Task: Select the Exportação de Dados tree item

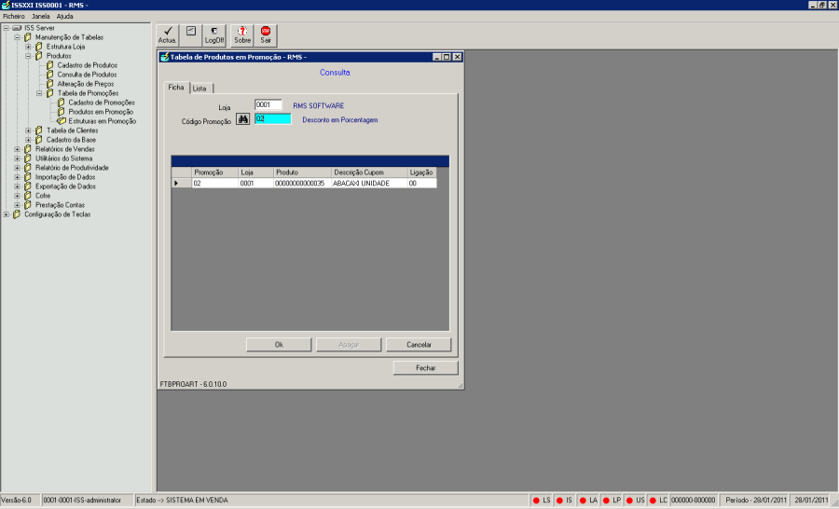Action: (65, 186)
